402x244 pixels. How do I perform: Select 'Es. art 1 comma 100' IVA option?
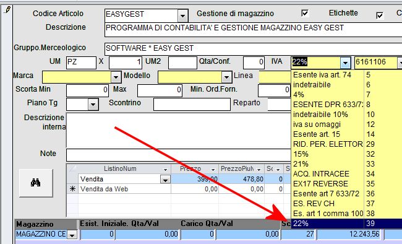(346, 214)
